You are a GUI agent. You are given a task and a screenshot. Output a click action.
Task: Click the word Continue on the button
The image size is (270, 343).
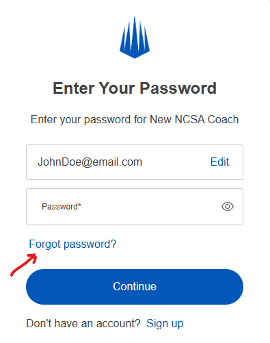click(135, 286)
